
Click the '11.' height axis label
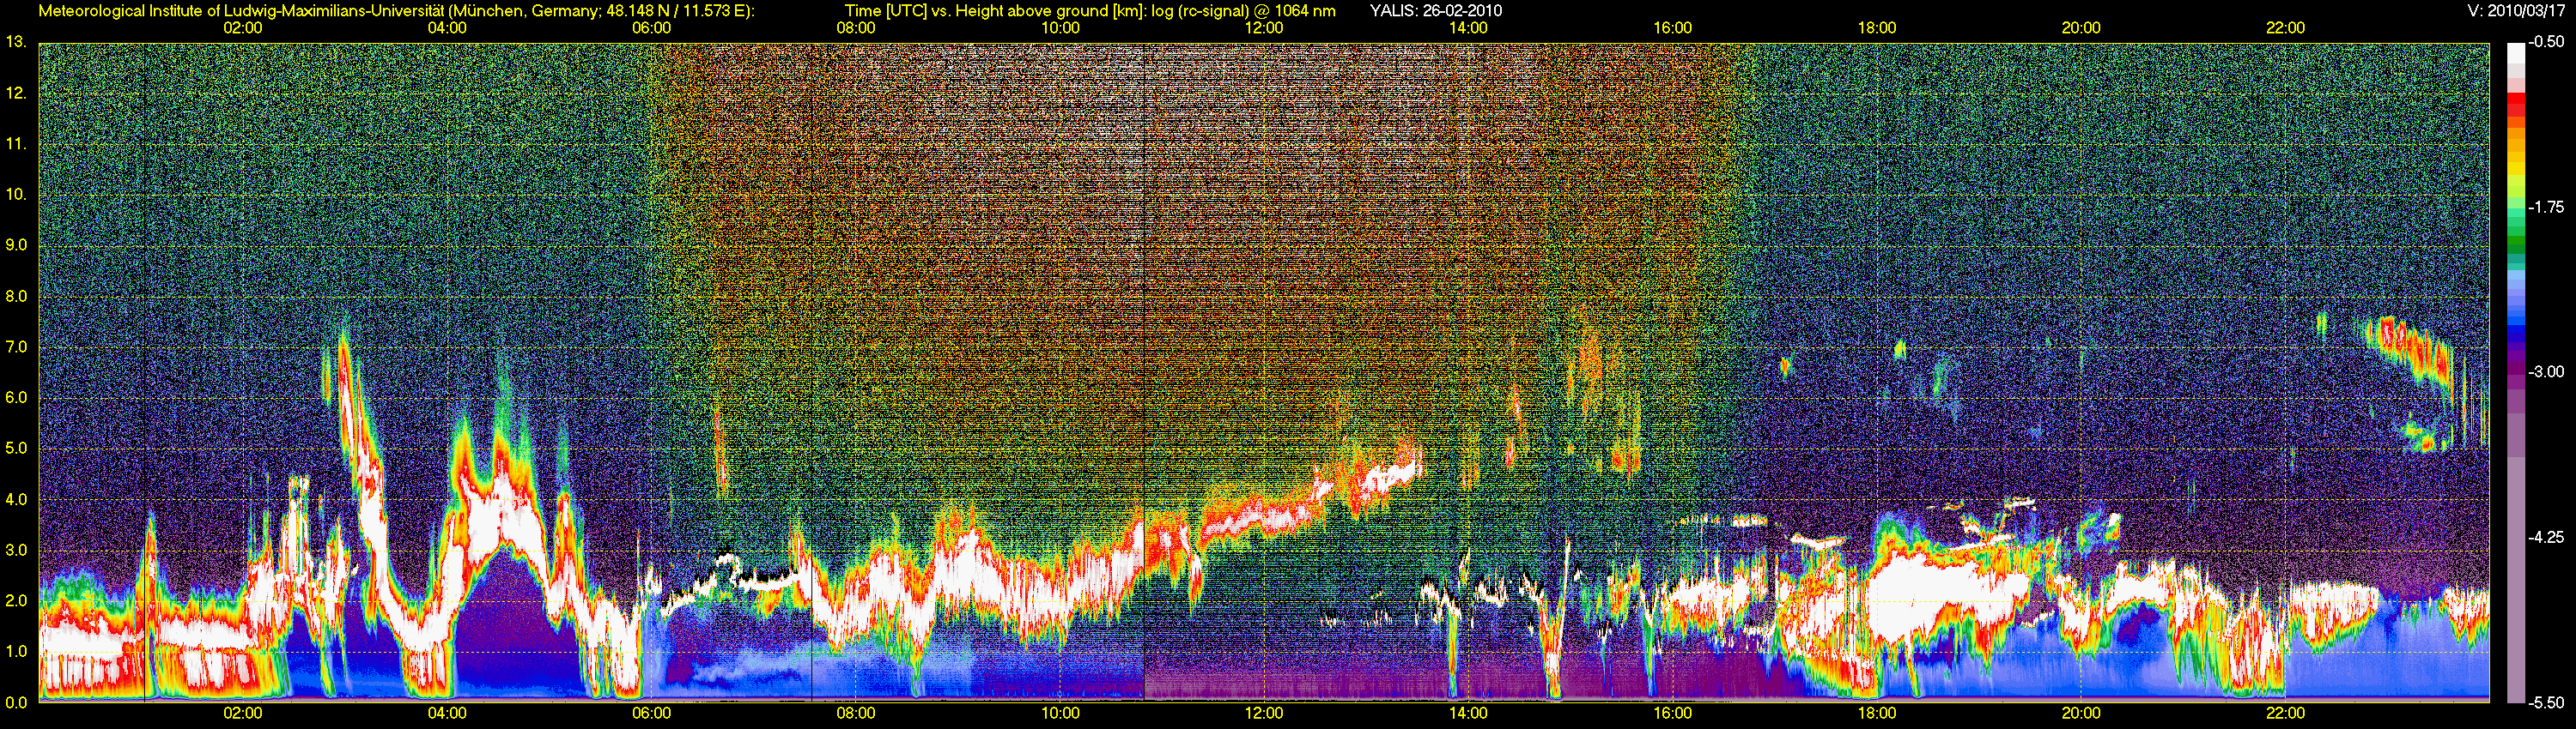[15, 144]
